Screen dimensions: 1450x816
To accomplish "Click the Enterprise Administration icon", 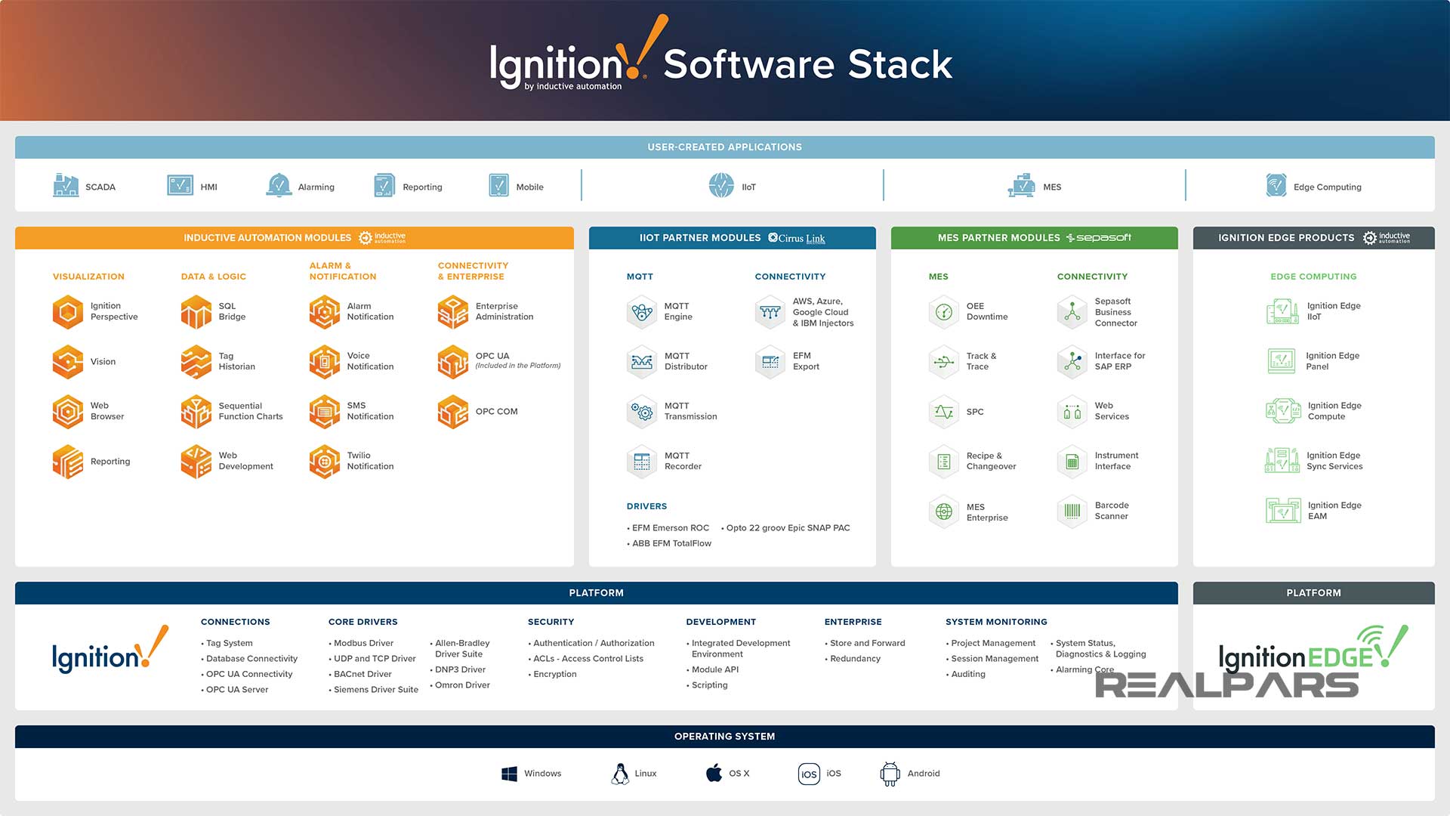I will (453, 312).
